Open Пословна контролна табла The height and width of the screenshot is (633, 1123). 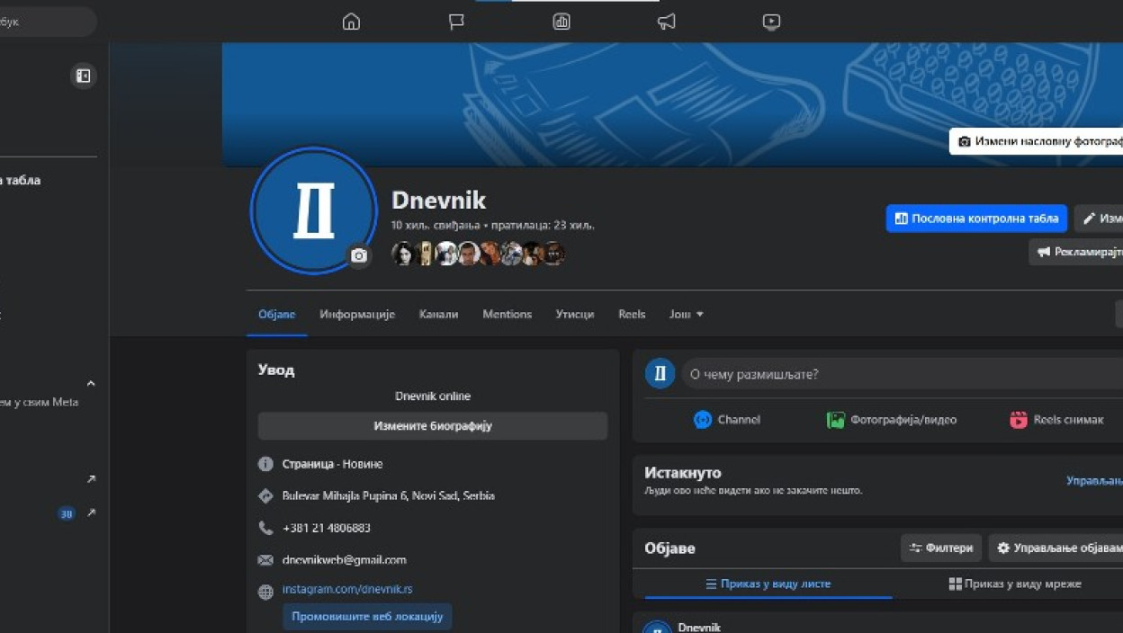point(976,218)
